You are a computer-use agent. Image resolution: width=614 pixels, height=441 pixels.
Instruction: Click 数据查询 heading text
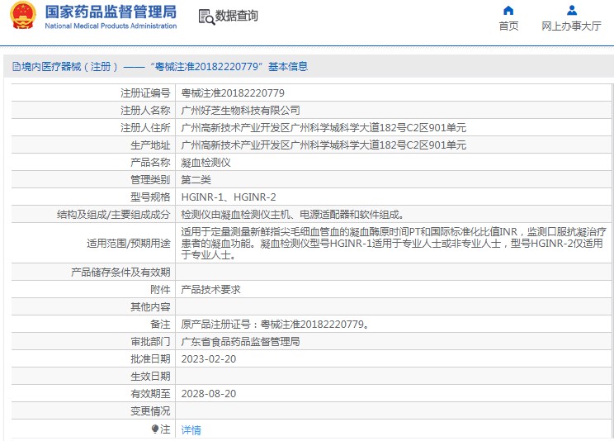coord(237,16)
